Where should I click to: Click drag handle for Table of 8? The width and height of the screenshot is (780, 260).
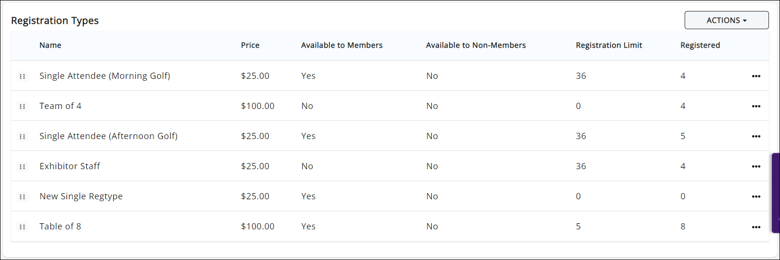[x=22, y=227]
